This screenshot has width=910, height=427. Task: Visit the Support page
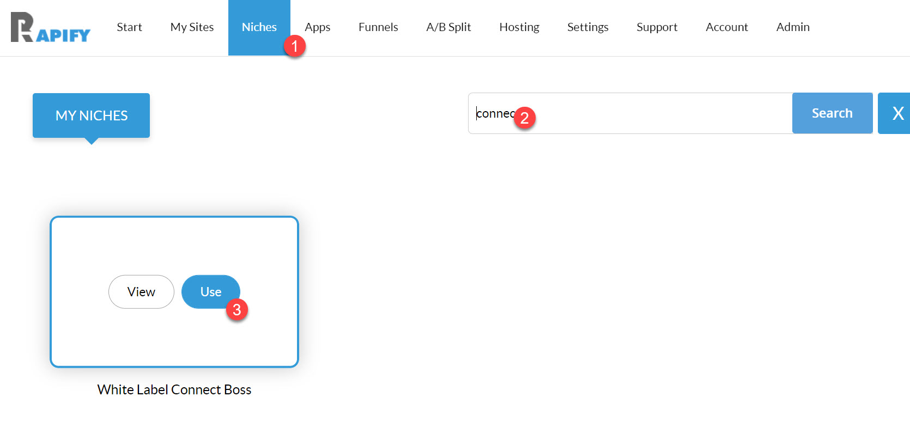click(x=657, y=27)
